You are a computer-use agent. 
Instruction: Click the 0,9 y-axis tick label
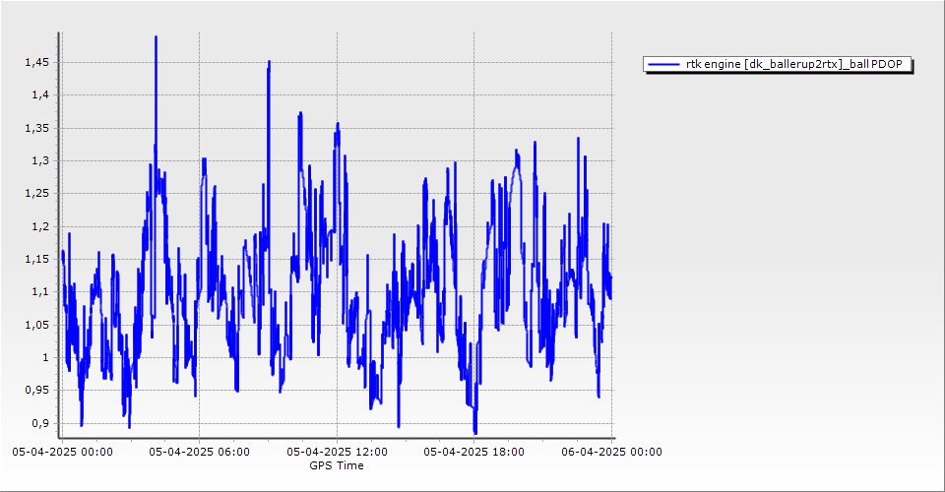(x=40, y=423)
